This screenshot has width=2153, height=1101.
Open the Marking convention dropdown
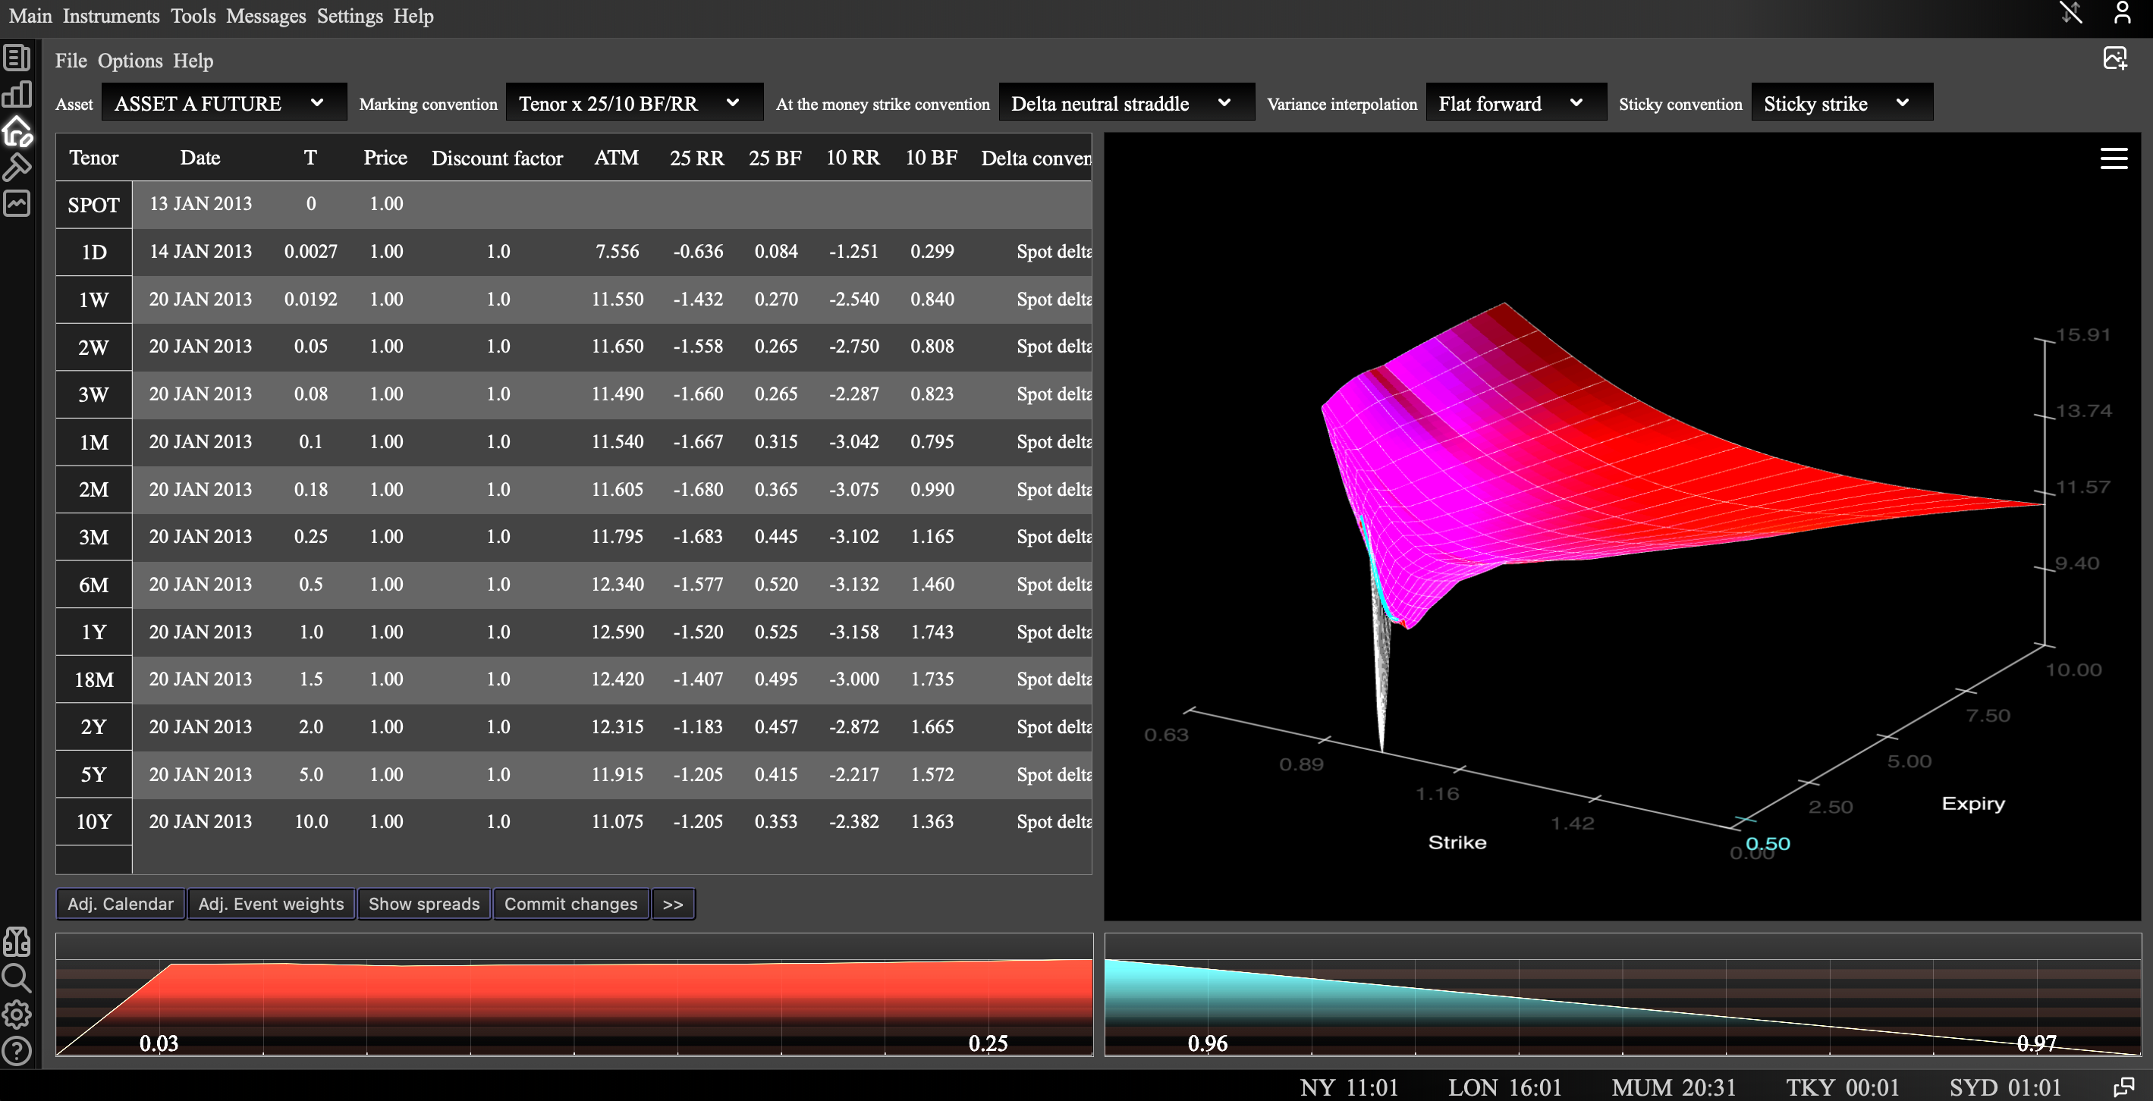(633, 103)
